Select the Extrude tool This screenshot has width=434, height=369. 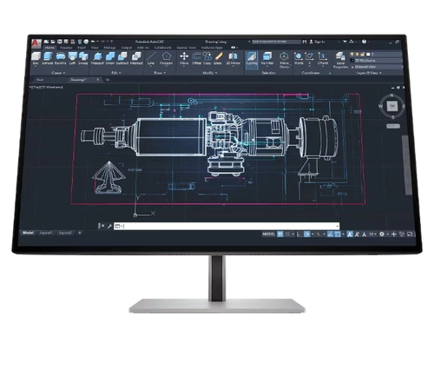click(x=48, y=58)
